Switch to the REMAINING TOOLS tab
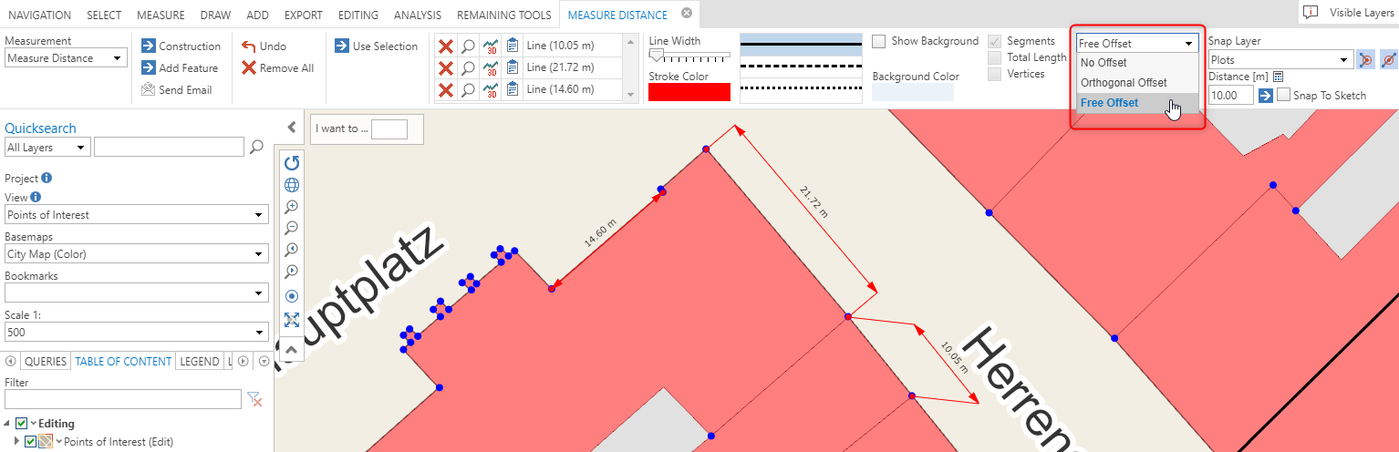Viewport: 1399px width, 452px height. (x=504, y=15)
